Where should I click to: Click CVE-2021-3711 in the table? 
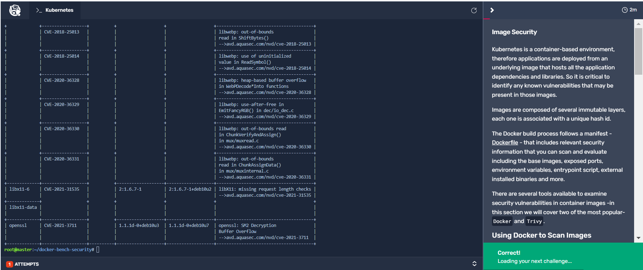point(60,226)
